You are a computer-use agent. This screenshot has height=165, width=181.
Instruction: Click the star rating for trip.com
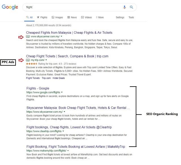[32, 64]
